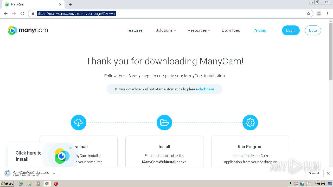
Task: Click the Login button
Action: coord(291,30)
